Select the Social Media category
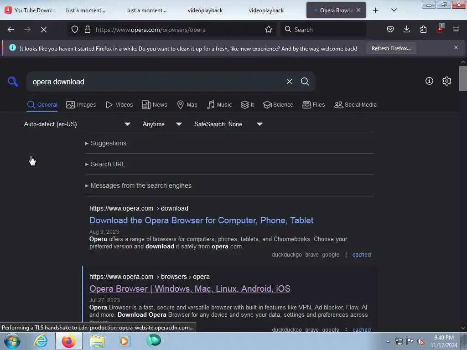This screenshot has width=467, height=350. coord(355,105)
